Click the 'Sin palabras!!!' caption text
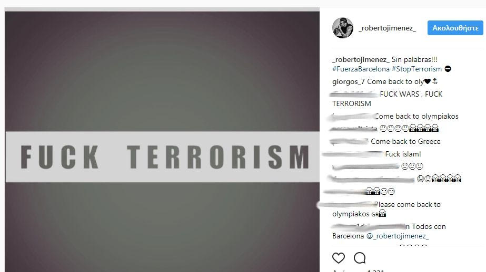486x272 pixels. coord(414,59)
